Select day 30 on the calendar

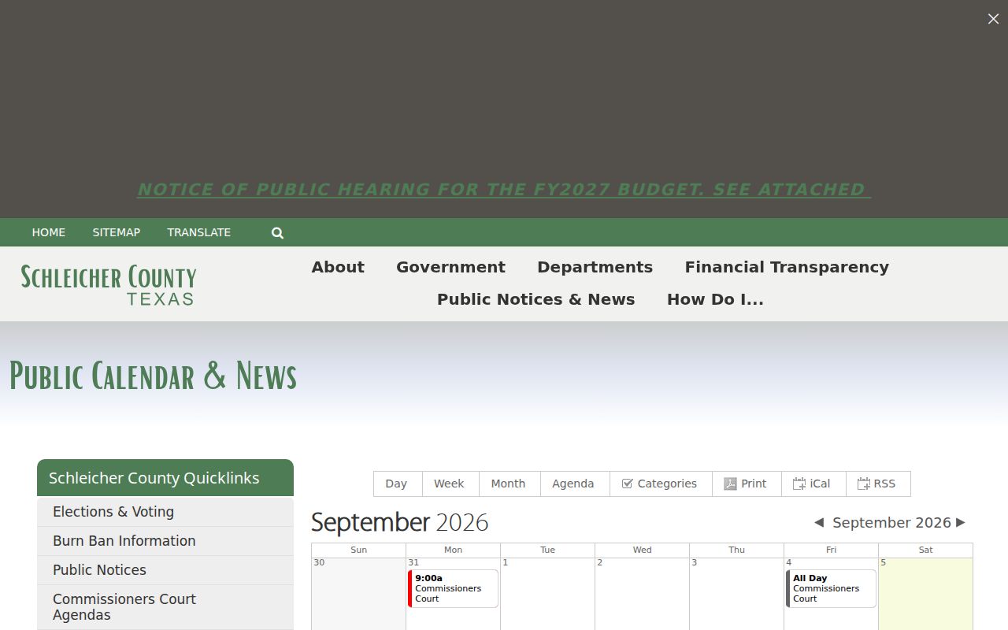[319, 563]
